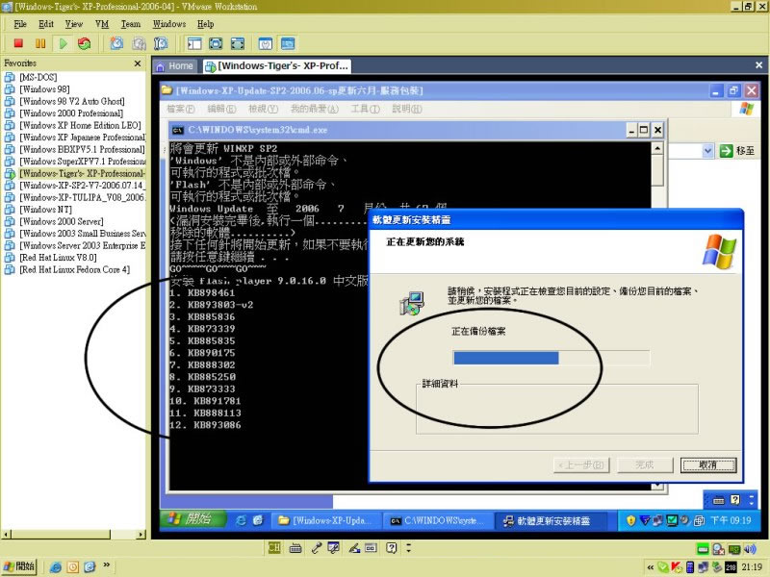Open the Windows menu in VMware
This screenshot has width=770, height=577.
[169, 24]
